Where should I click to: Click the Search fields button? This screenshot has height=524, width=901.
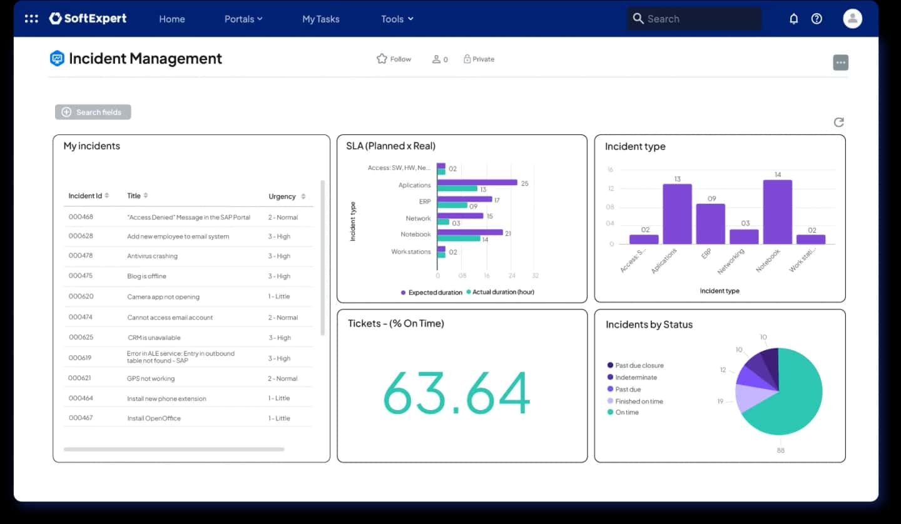pyautogui.click(x=93, y=112)
